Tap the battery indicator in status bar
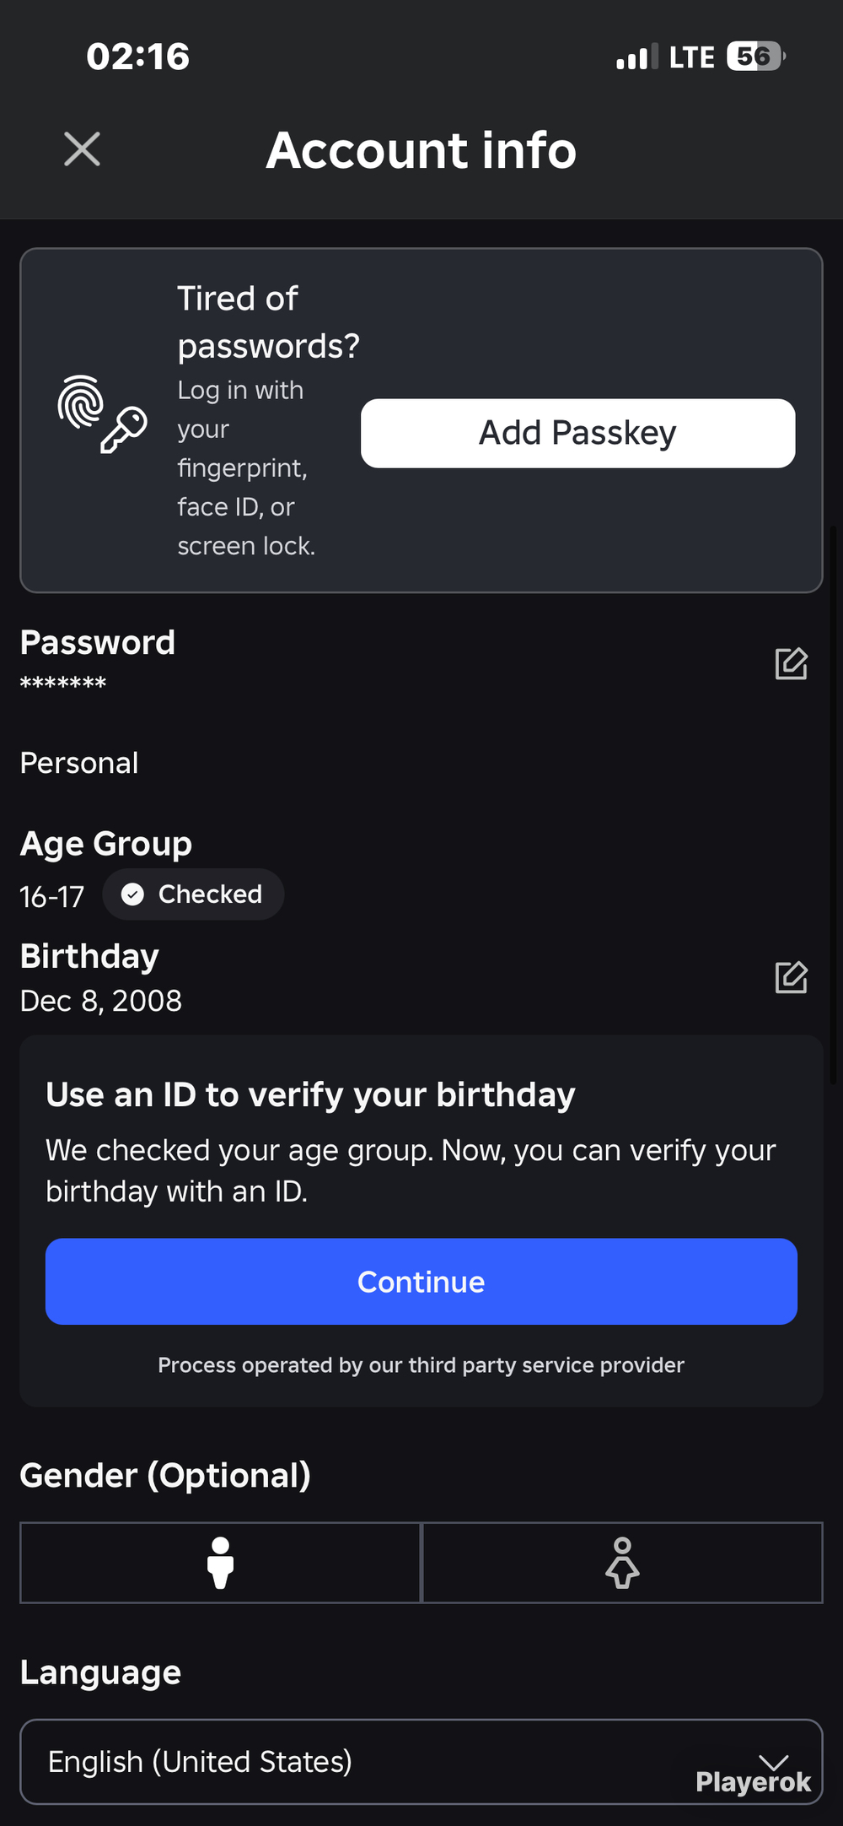 756,57
